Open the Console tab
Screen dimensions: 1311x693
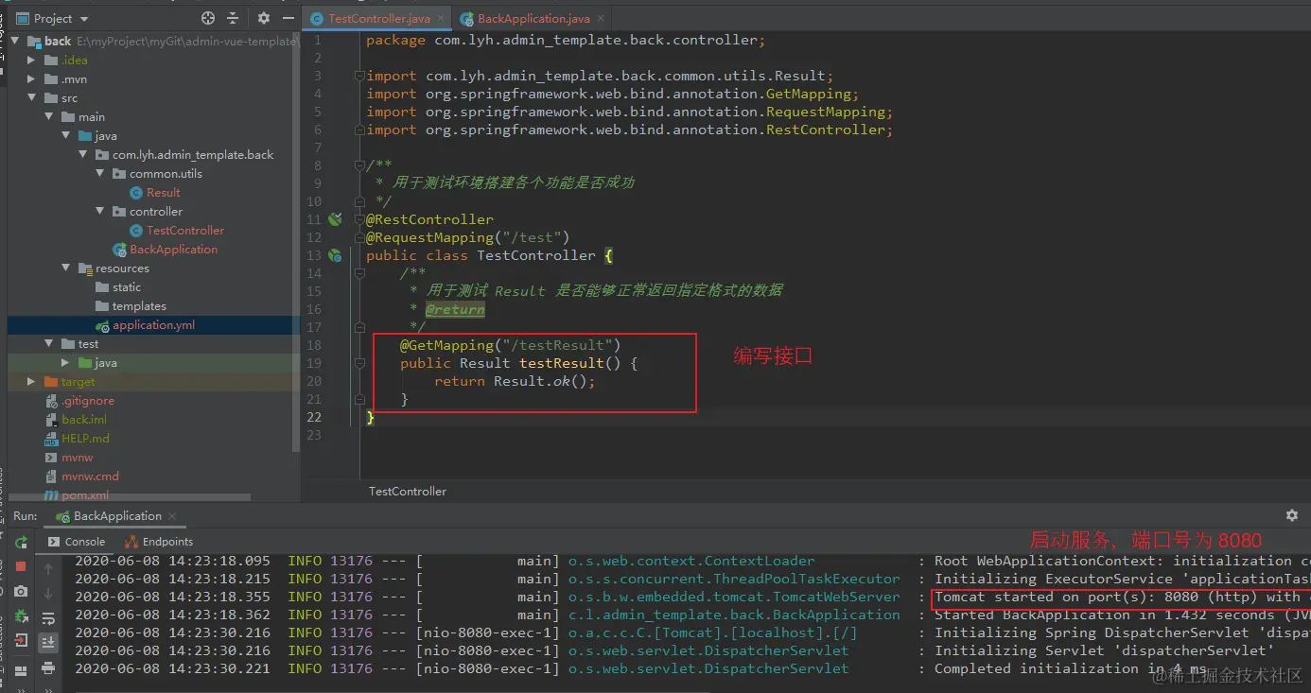coord(76,542)
